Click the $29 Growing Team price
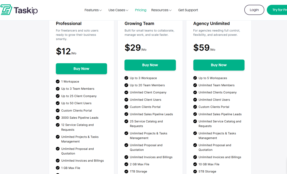The image size is (287, 174). tap(133, 48)
